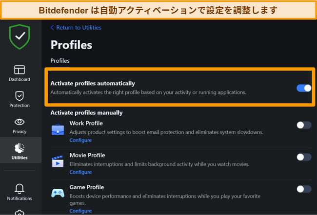Click the Movie Profile clapperboard icon
Image resolution: width=317 pixels, height=215 pixels.
pos(58,161)
